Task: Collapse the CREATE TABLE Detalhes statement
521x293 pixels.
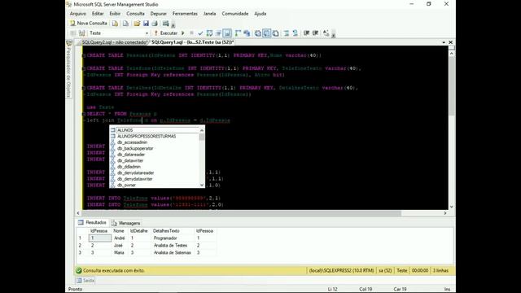Action: pos(84,88)
